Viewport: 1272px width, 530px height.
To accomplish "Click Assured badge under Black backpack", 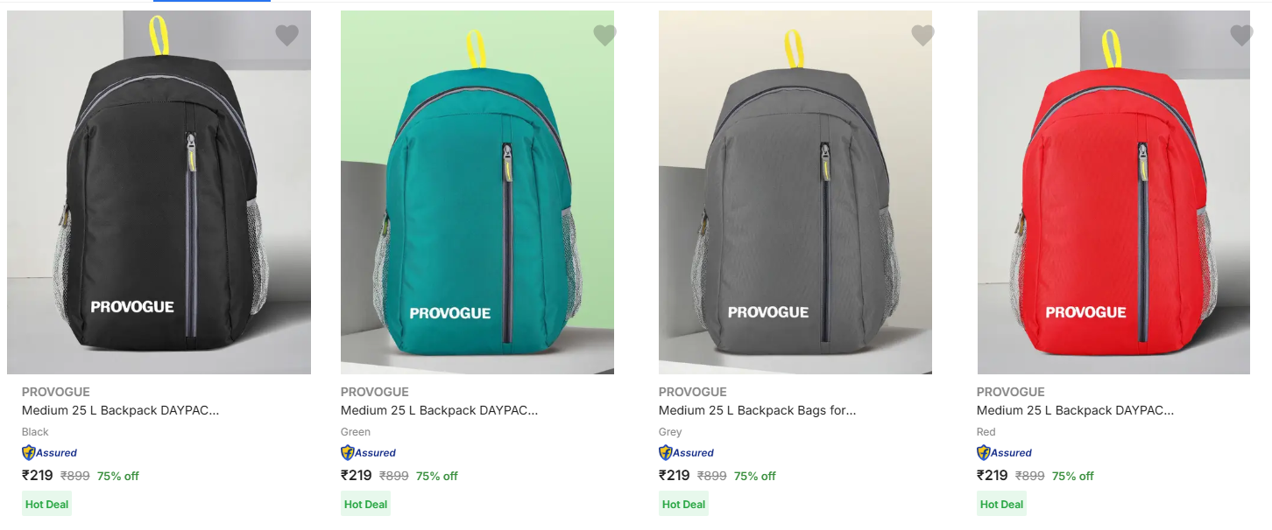I will [x=50, y=453].
